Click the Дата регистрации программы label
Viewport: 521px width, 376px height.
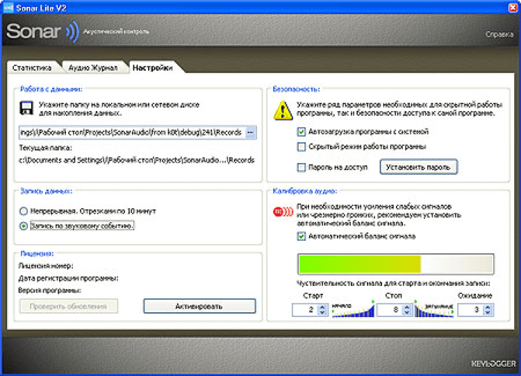69,278
